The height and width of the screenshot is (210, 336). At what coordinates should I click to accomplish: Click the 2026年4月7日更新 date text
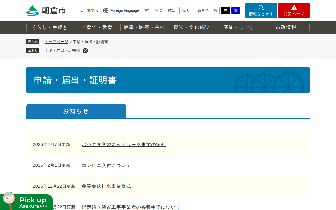pyautogui.click(x=51, y=145)
